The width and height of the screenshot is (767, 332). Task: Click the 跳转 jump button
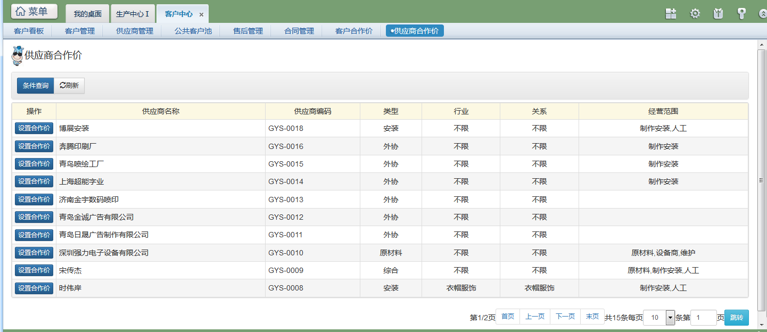pos(737,318)
